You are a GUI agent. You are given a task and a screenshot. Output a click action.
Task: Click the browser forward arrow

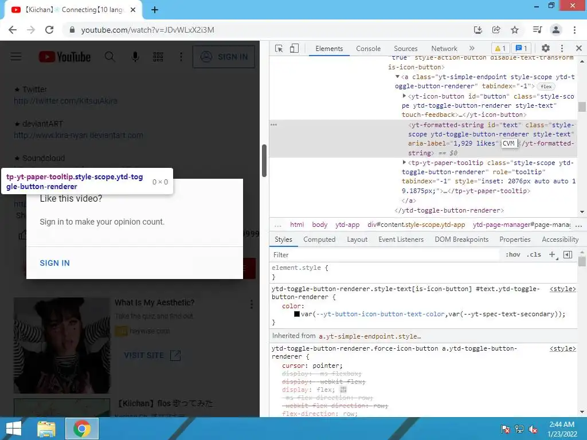click(x=31, y=30)
